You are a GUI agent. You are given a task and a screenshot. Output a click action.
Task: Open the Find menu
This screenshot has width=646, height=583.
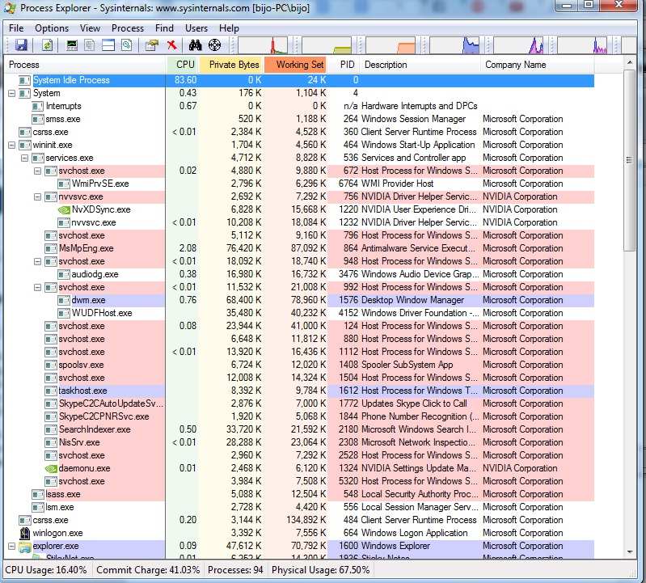(164, 28)
